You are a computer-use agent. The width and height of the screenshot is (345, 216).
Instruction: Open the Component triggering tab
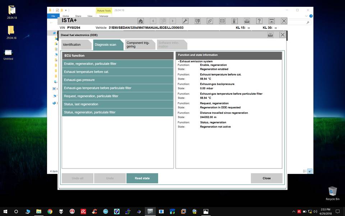tap(140, 45)
